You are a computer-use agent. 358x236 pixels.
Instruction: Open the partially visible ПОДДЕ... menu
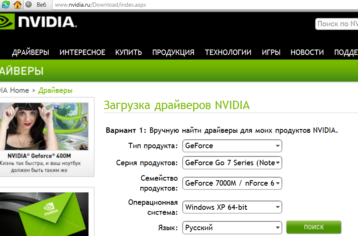(x=346, y=52)
